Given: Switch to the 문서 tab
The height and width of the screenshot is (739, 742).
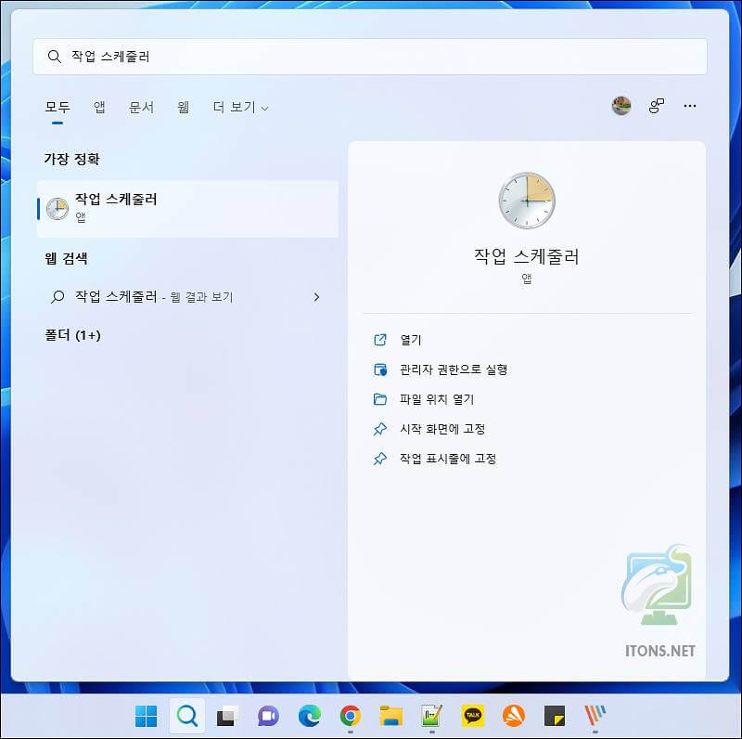Looking at the screenshot, I should point(141,107).
